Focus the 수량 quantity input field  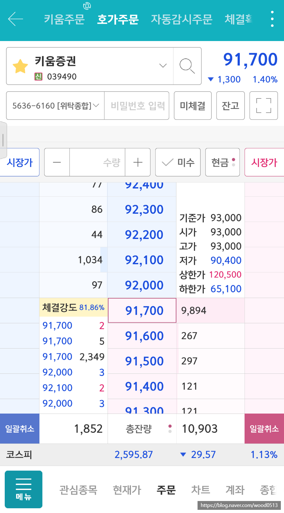point(97,162)
